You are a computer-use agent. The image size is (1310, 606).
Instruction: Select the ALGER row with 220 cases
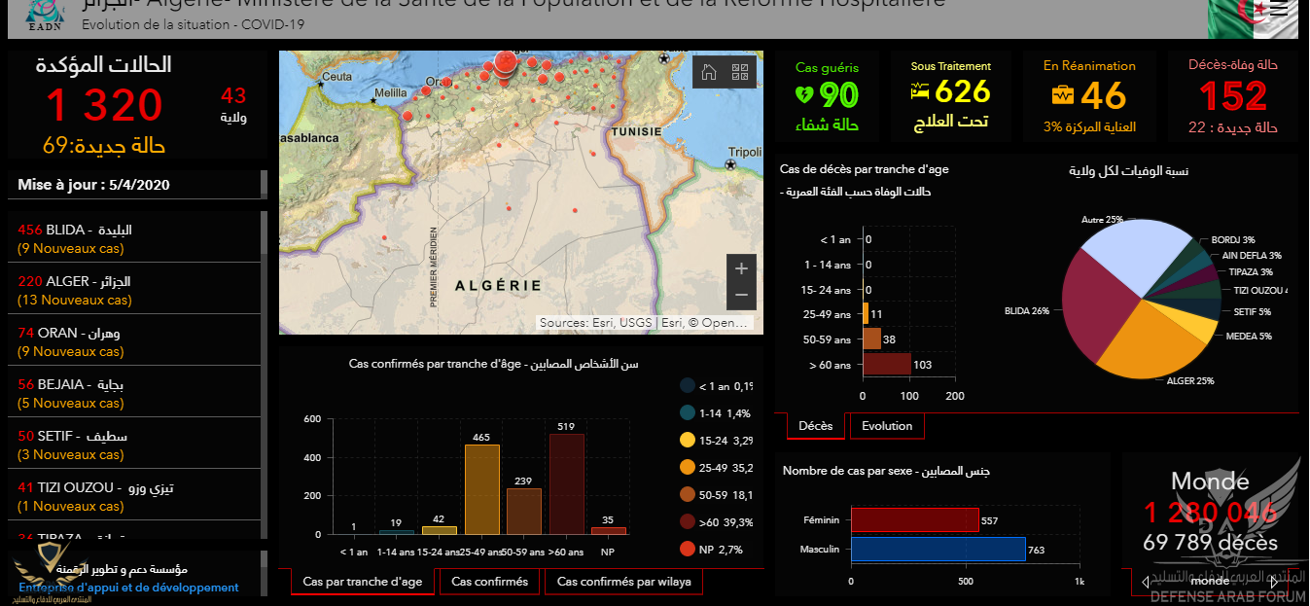[x=134, y=290]
